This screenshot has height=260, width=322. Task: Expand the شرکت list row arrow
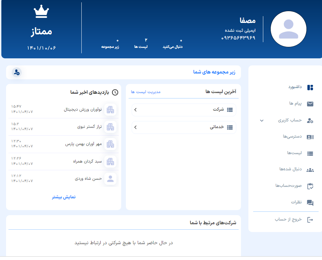click(135, 110)
